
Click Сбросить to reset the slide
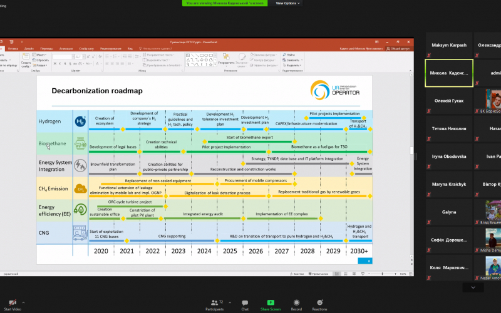41,60
